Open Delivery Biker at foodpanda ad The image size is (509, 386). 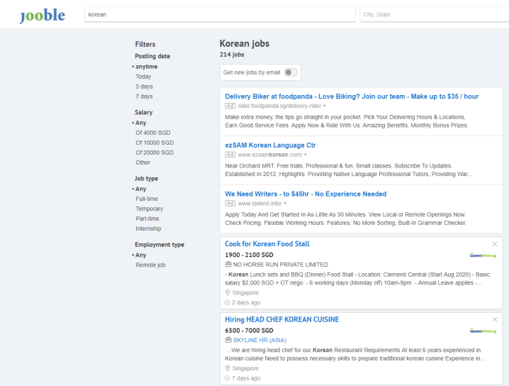(x=352, y=96)
